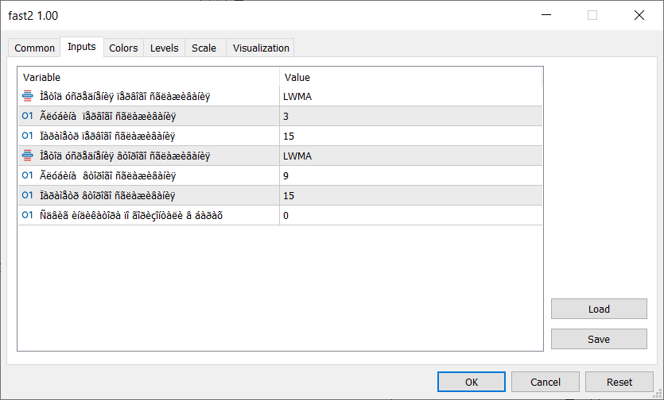664x400 pixels.
Task: Save the input settings with Save
Action: [x=599, y=339]
